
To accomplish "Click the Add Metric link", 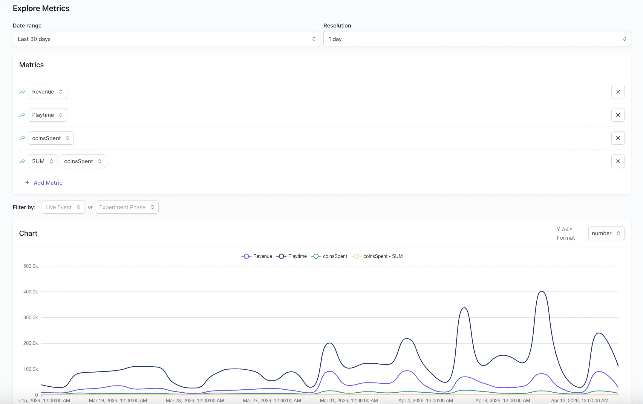I will [48, 183].
